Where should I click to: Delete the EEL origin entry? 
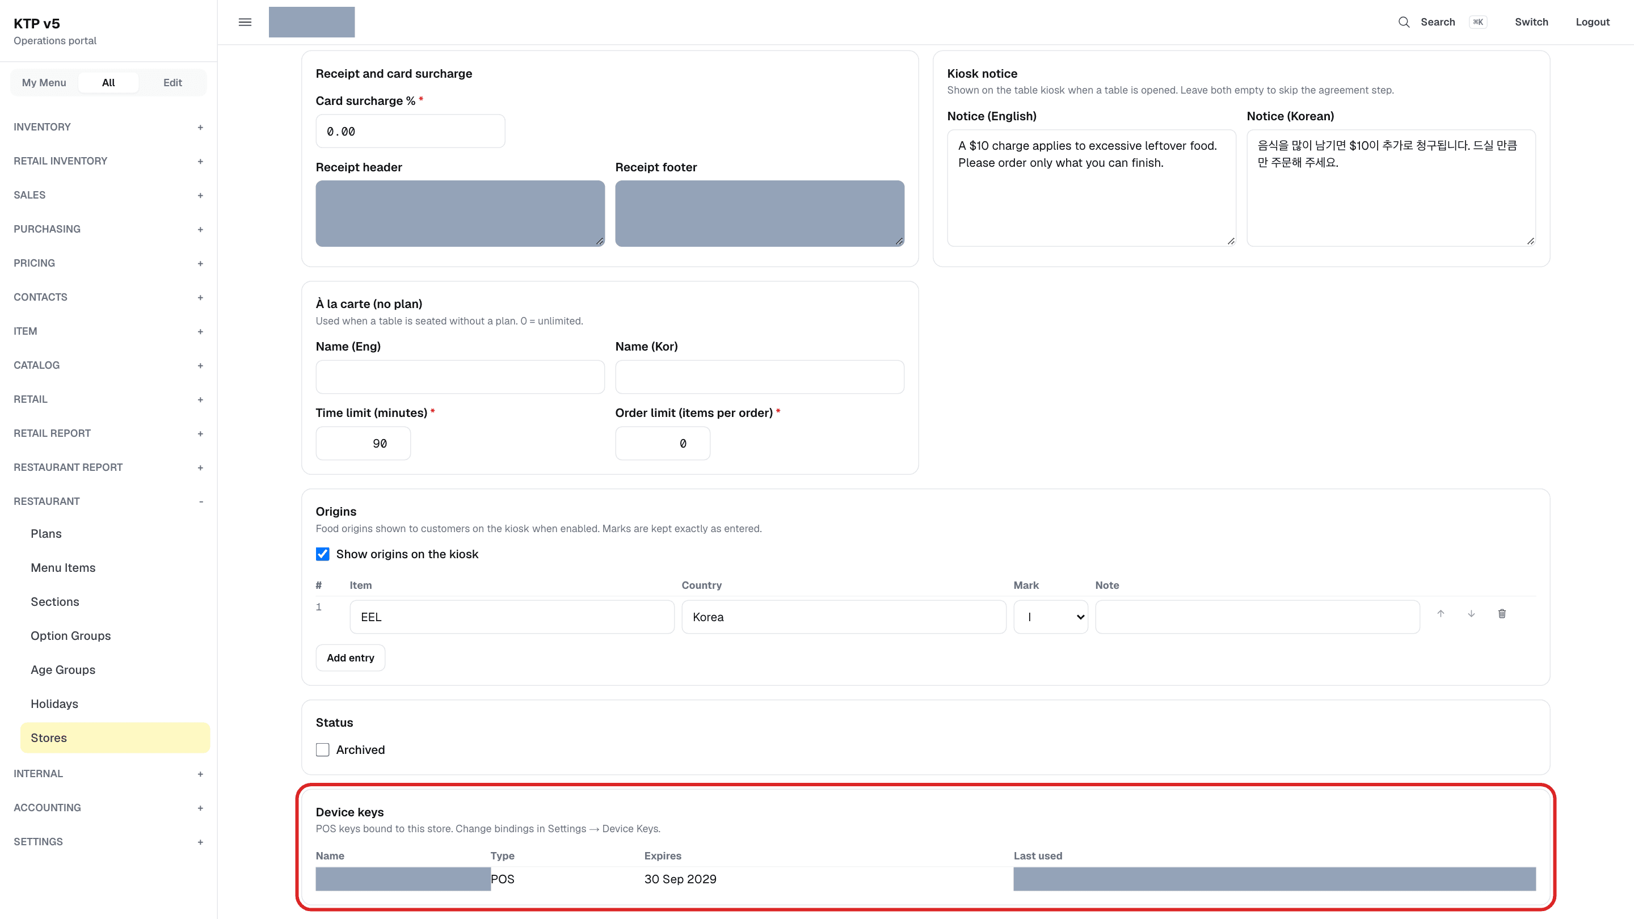point(1501,613)
